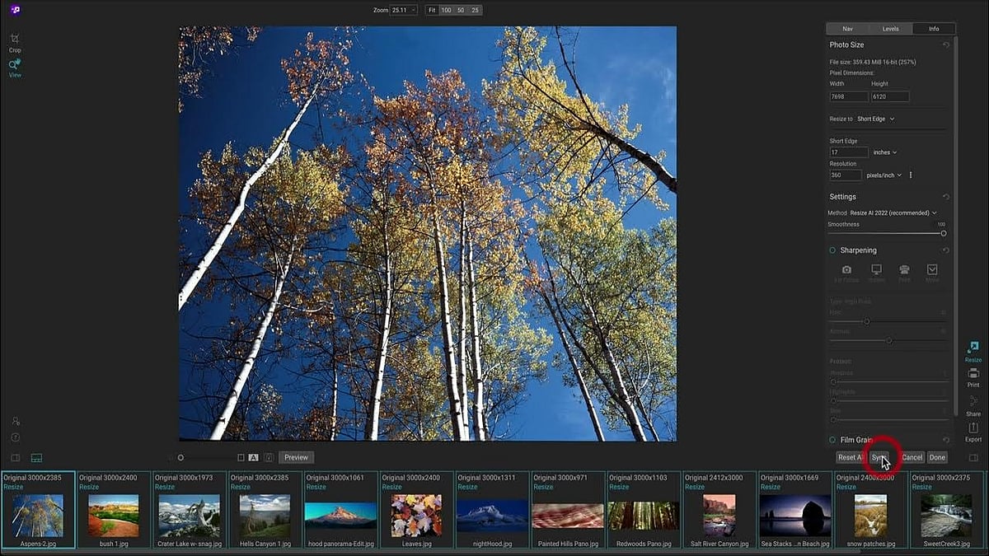
Task: Reset the Photo Size section
Action: [x=946, y=45]
